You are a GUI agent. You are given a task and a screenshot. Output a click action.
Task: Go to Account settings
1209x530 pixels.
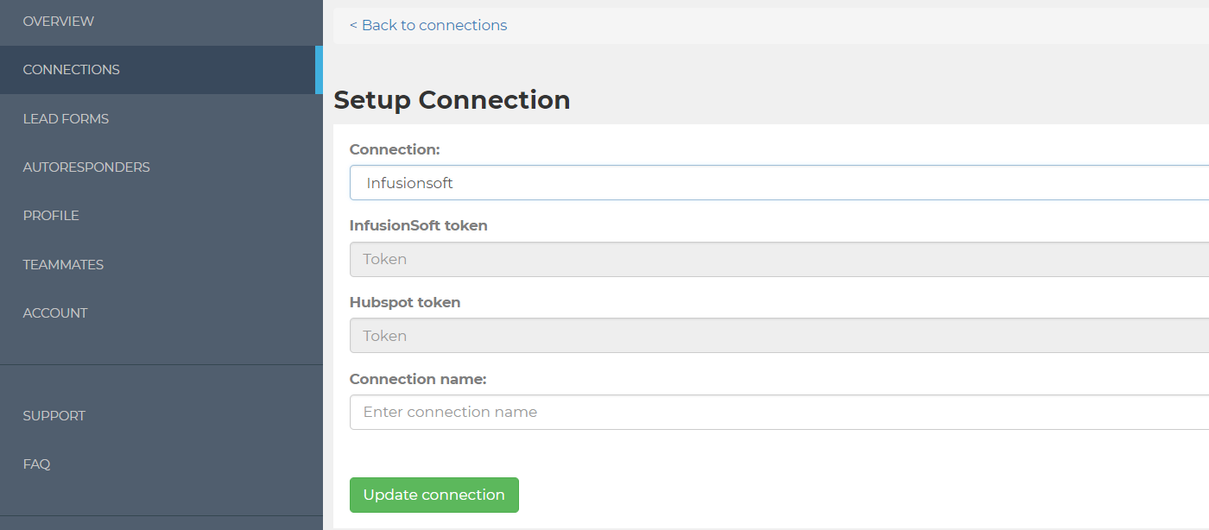(x=55, y=313)
